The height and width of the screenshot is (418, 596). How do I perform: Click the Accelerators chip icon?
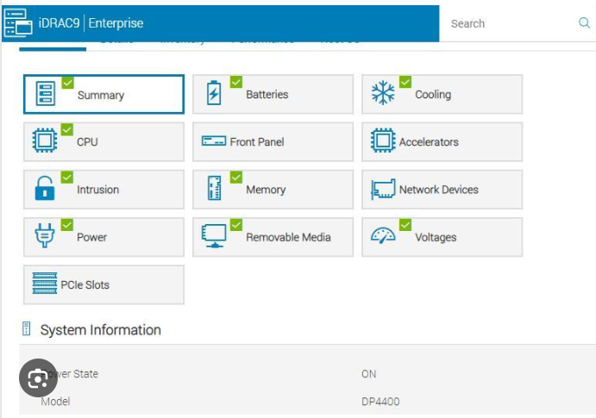click(383, 141)
